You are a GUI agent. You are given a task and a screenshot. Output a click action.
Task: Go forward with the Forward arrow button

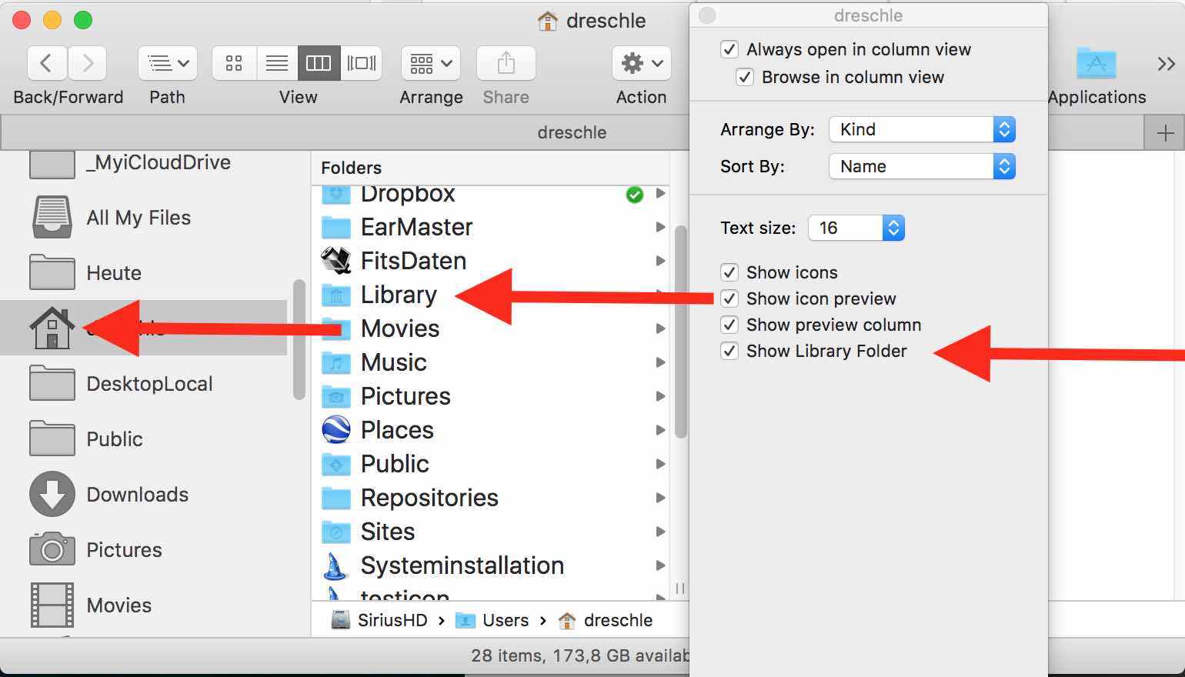(87, 63)
